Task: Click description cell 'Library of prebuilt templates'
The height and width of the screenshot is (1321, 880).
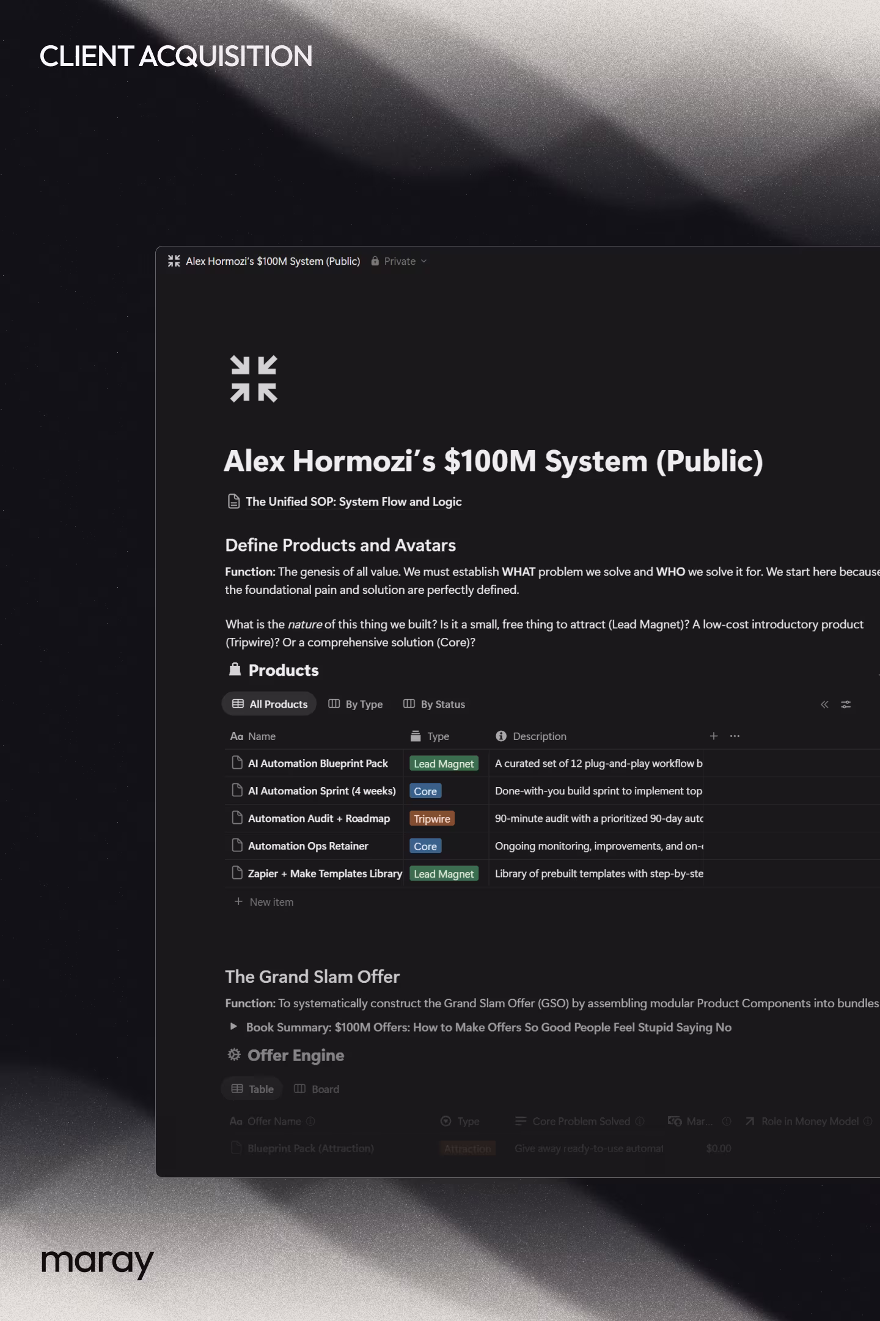Action: pyautogui.click(x=596, y=873)
